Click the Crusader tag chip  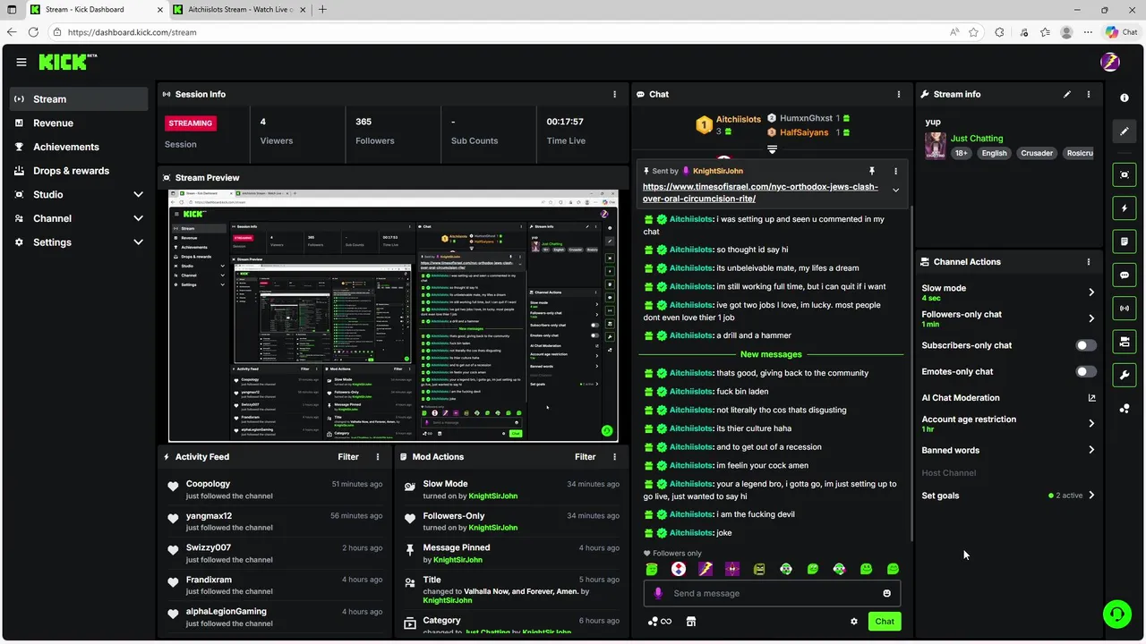pos(1037,153)
